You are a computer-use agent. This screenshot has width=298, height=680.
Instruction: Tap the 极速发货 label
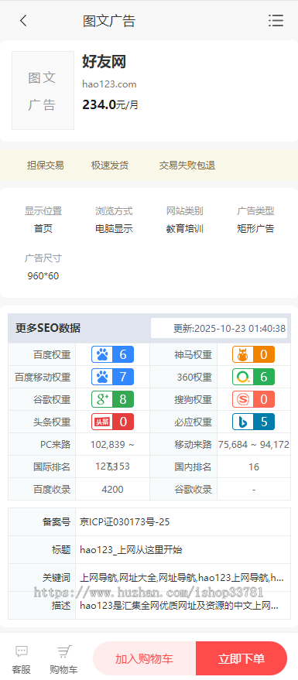(110, 166)
